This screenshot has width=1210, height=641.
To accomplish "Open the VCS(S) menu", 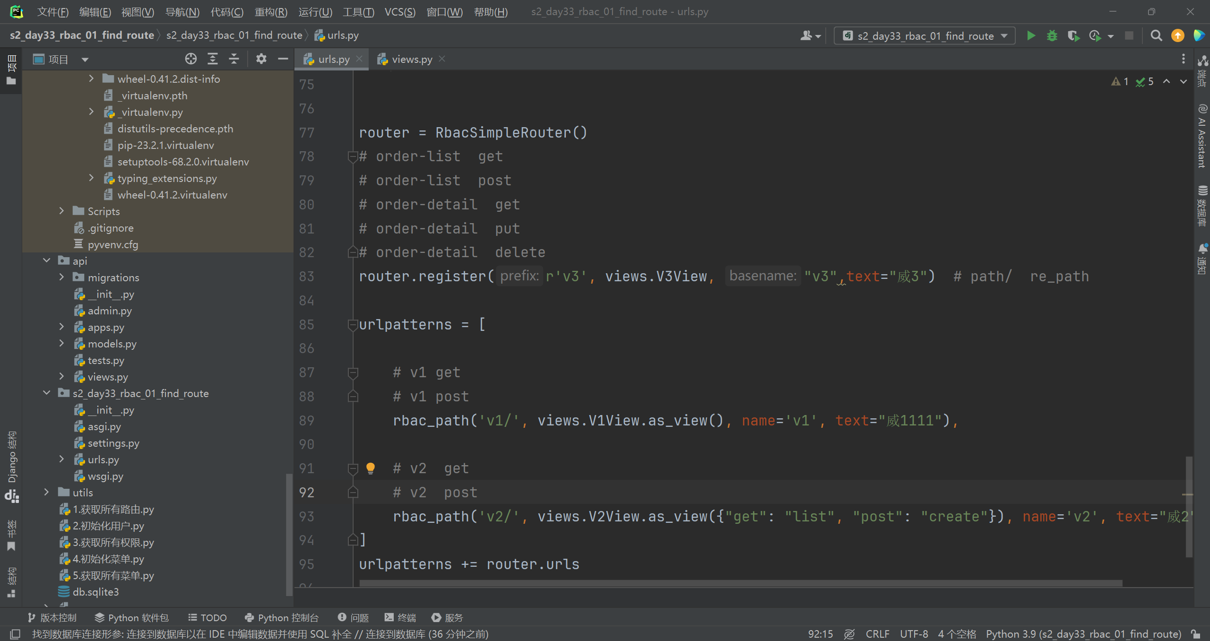I will point(400,12).
